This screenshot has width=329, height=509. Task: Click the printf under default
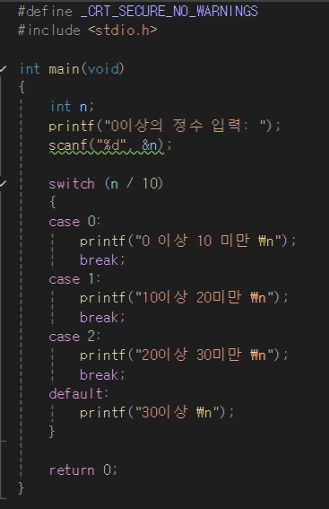(x=157, y=413)
